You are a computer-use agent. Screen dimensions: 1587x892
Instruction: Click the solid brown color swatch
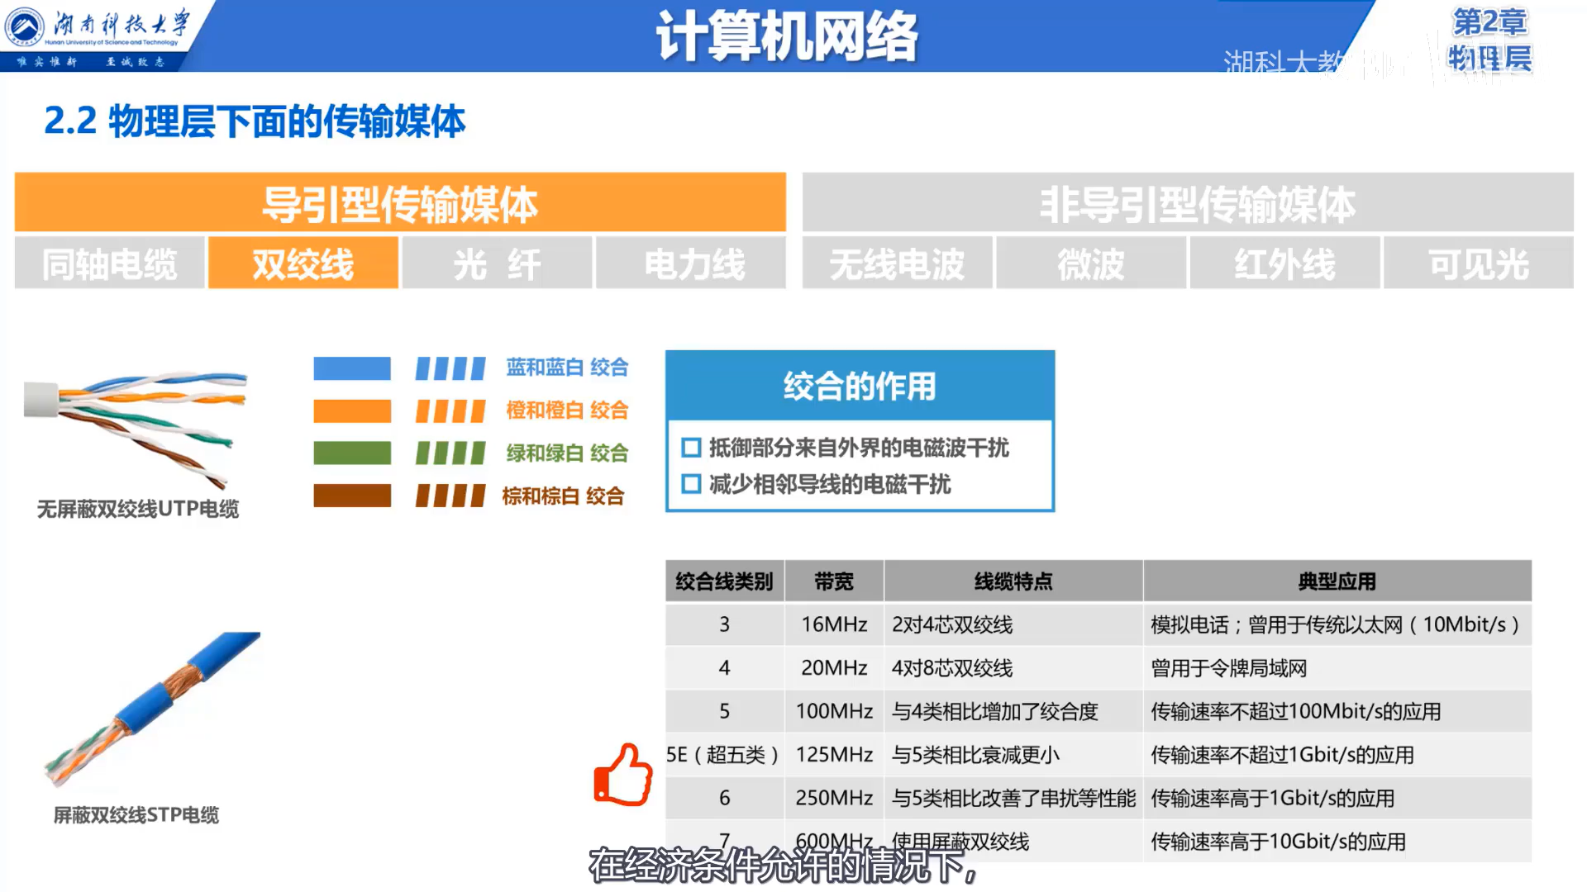(x=352, y=496)
